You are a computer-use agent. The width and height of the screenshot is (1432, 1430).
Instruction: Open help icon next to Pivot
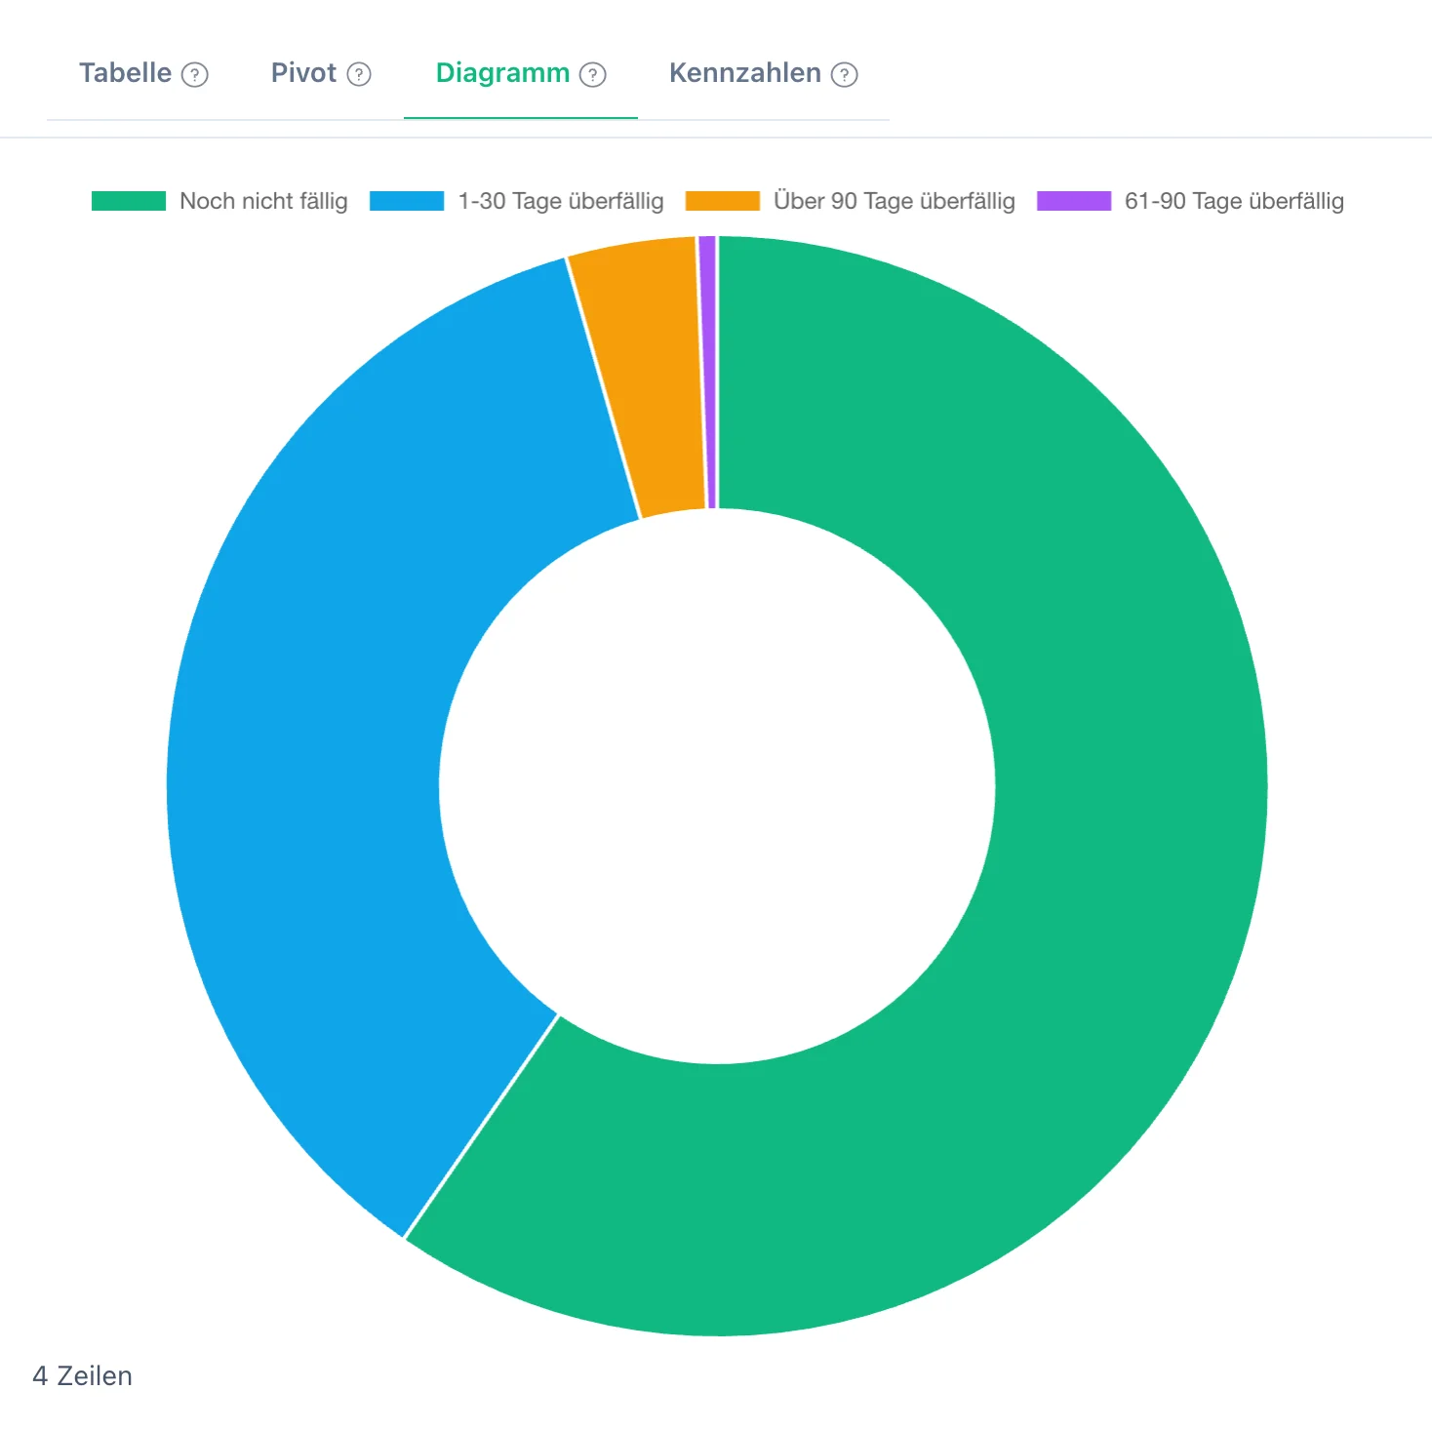(x=359, y=74)
